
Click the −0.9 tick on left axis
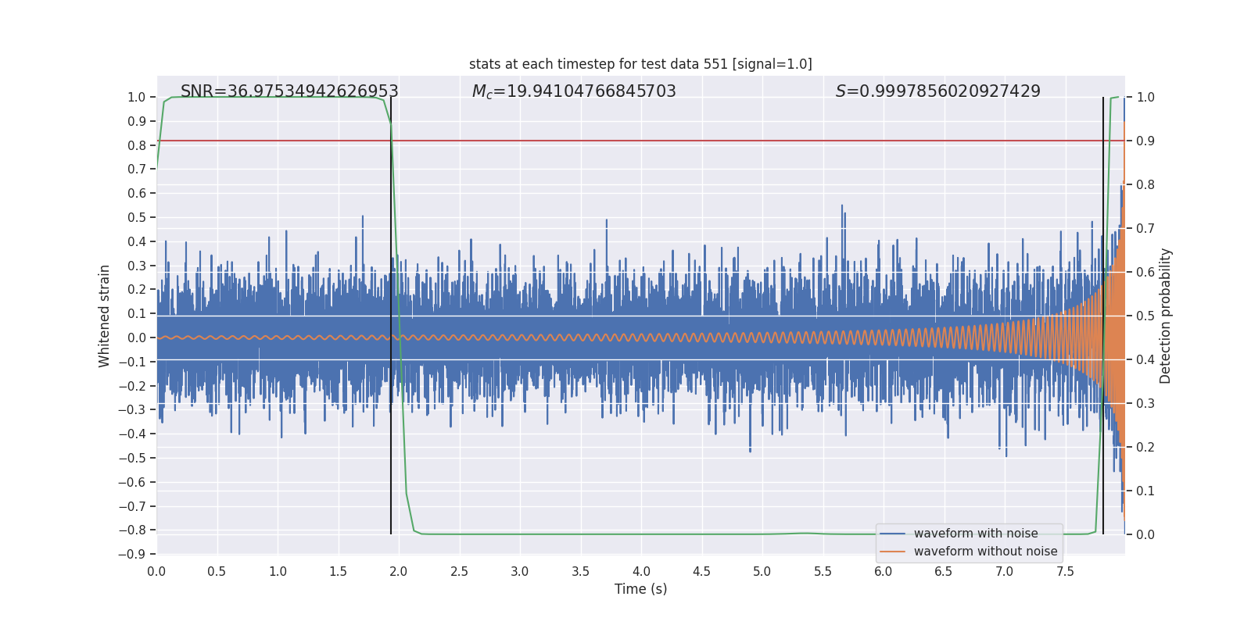click(132, 554)
